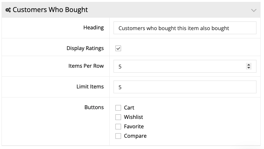This screenshot has width=264, height=149.
Task: Enable the Cart button checkbox
Action: click(118, 108)
